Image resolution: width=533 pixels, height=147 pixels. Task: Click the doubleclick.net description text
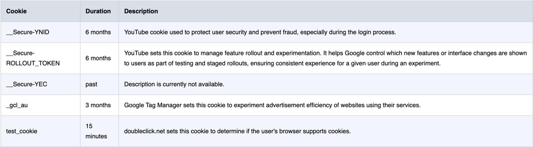coord(237,131)
